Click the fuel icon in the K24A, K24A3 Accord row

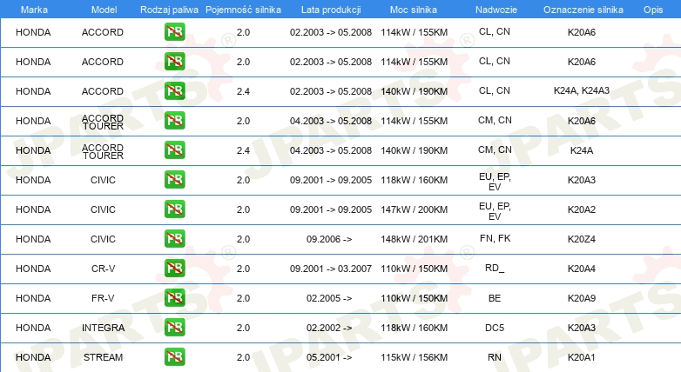174,91
